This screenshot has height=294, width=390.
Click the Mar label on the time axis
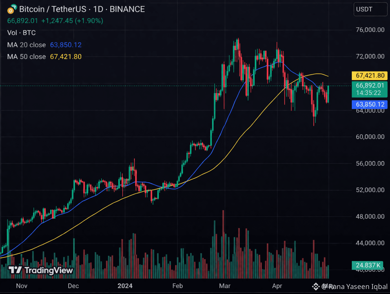(225, 286)
